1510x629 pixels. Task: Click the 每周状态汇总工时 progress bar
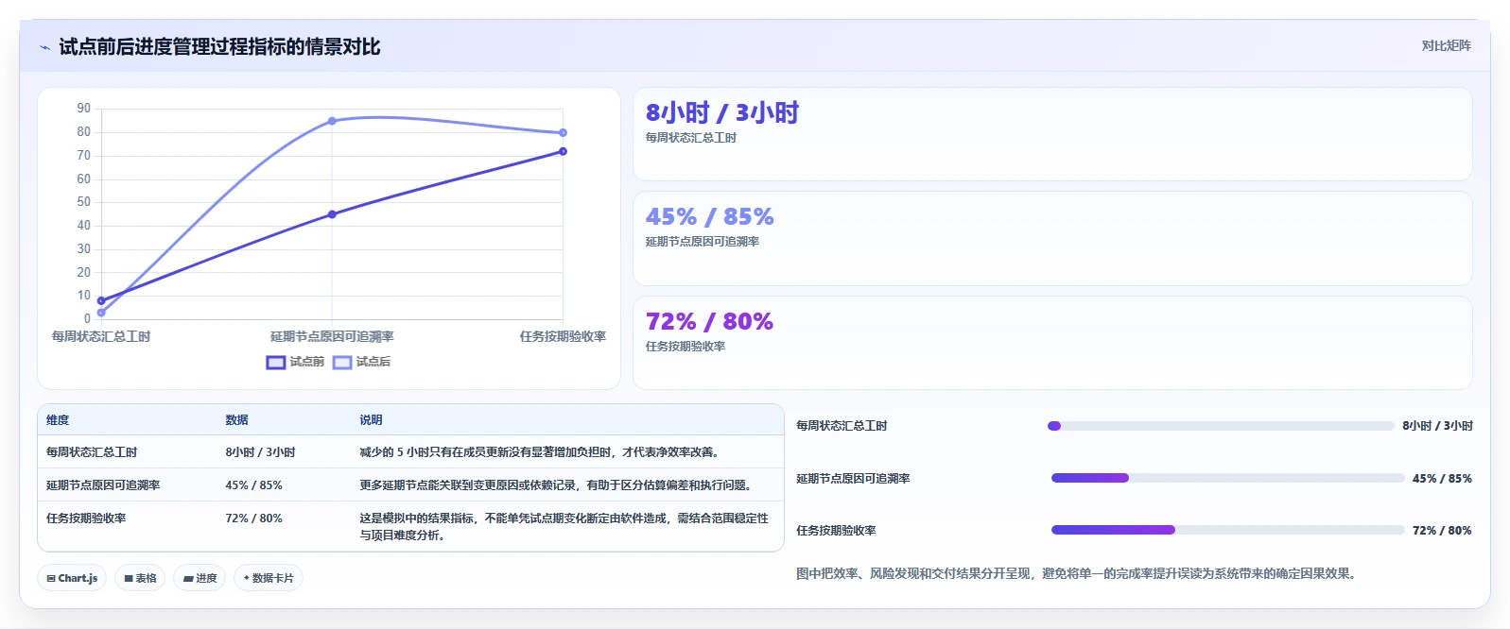[1221, 426]
